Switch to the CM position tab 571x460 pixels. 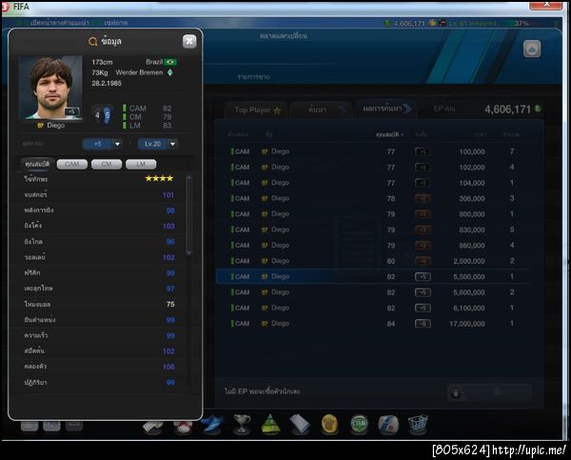[107, 164]
